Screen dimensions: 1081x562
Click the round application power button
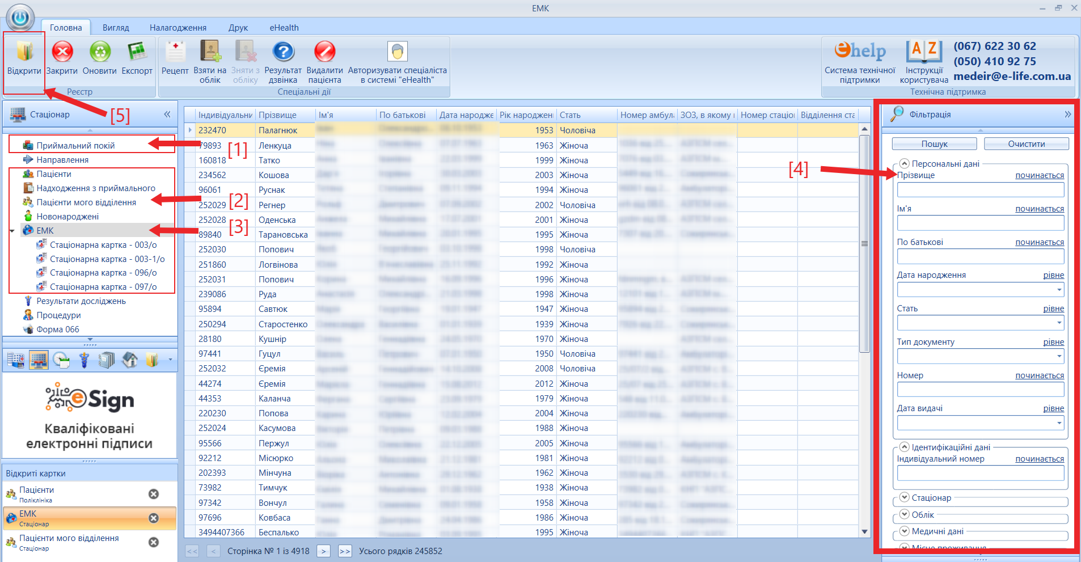point(20,18)
